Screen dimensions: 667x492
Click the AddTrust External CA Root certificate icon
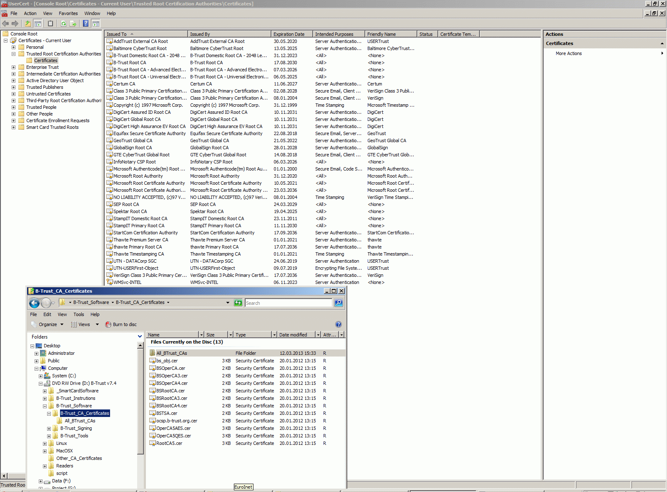click(110, 41)
